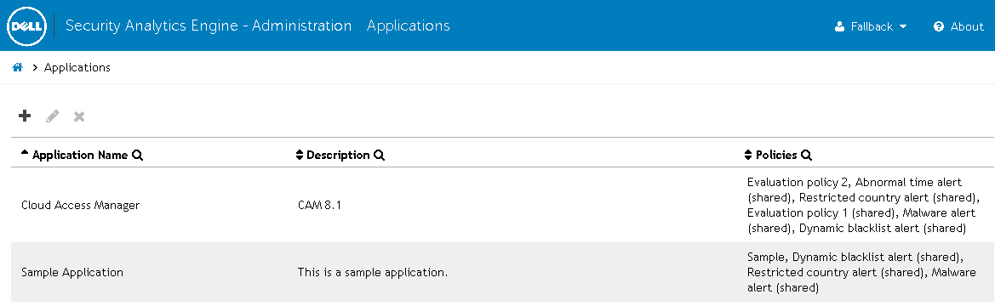Image resolution: width=995 pixels, height=306 pixels.
Task: Click the user icon beside Fallback
Action: pos(840,26)
